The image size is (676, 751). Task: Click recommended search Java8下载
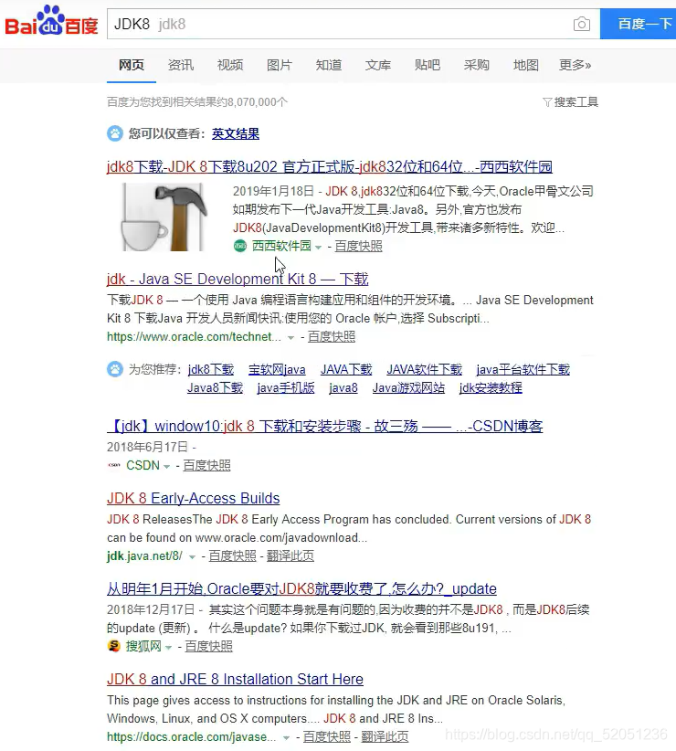coord(215,388)
